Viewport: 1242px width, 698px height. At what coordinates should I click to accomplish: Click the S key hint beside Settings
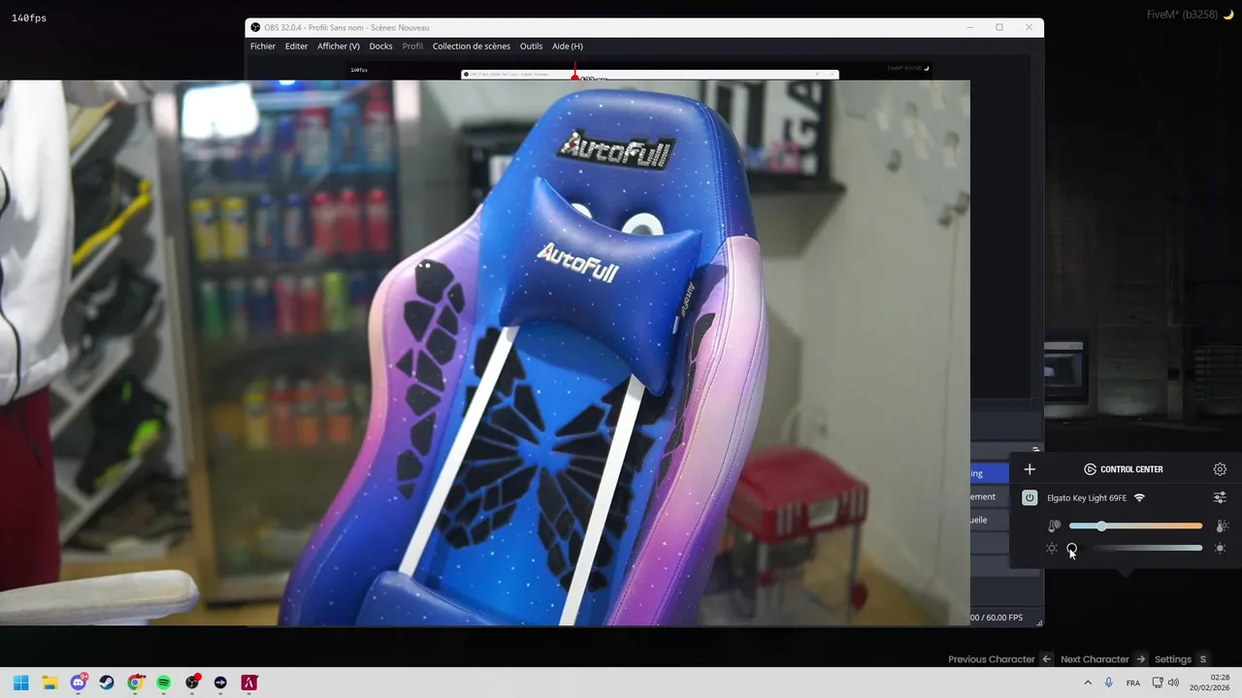(1203, 659)
